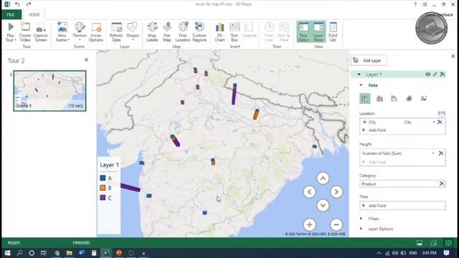Open the Shapes menu

tap(132, 32)
